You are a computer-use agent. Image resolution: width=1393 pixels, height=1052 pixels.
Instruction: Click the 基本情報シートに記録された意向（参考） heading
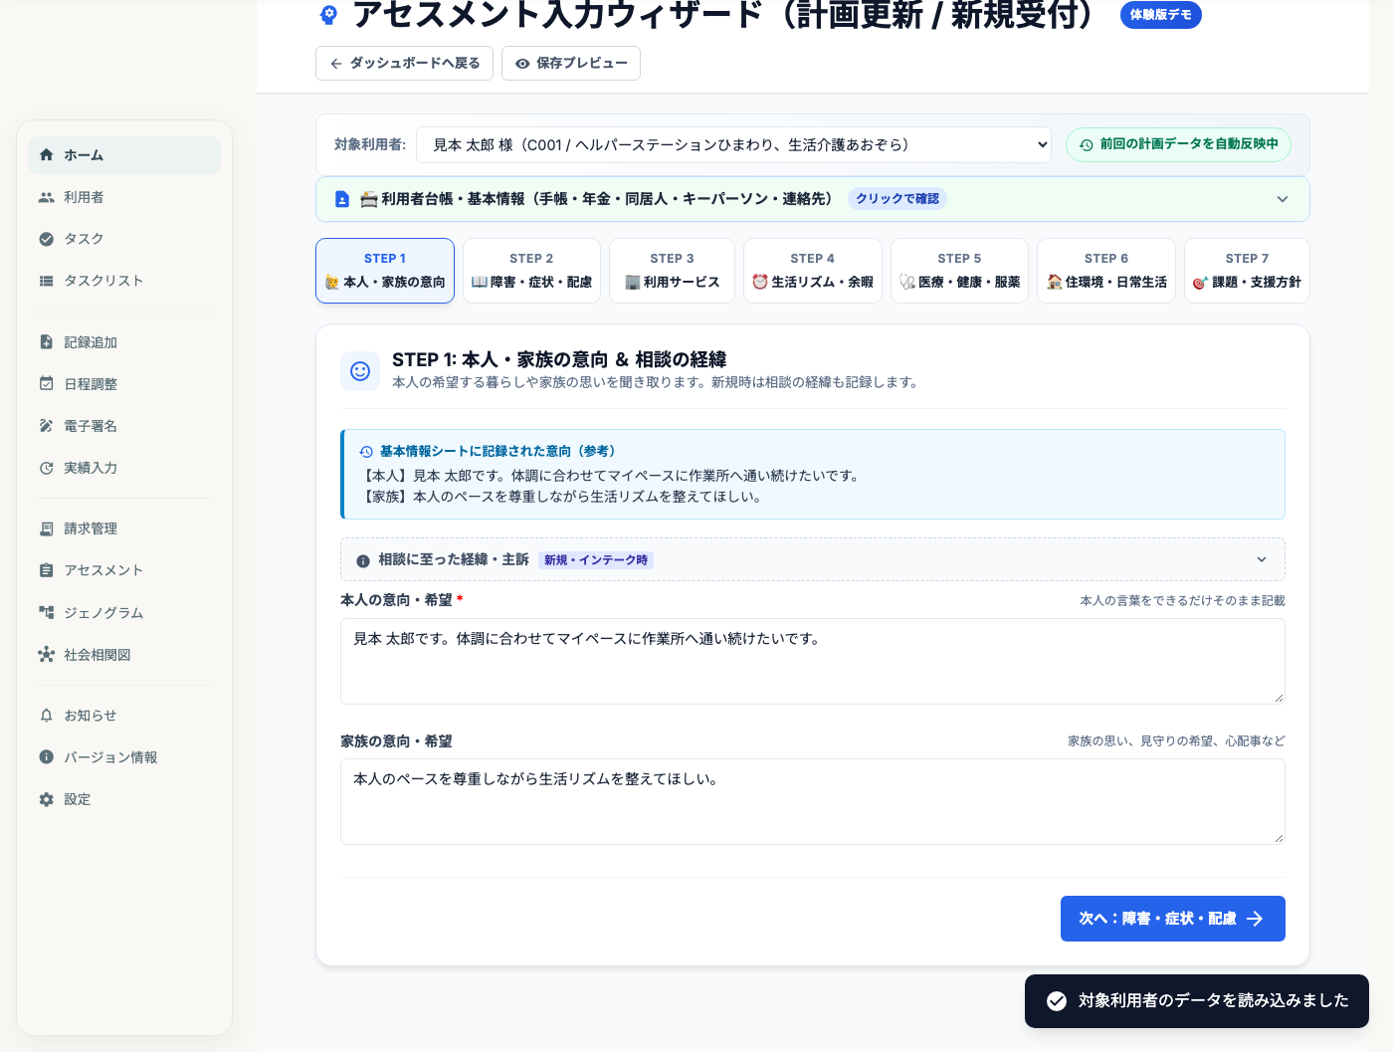tap(497, 452)
